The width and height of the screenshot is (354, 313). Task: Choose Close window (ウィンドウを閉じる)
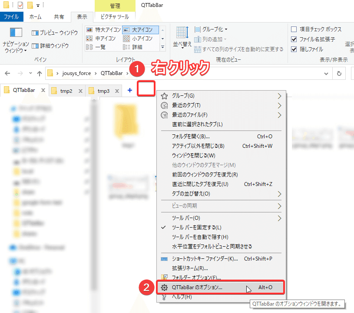click(221, 156)
